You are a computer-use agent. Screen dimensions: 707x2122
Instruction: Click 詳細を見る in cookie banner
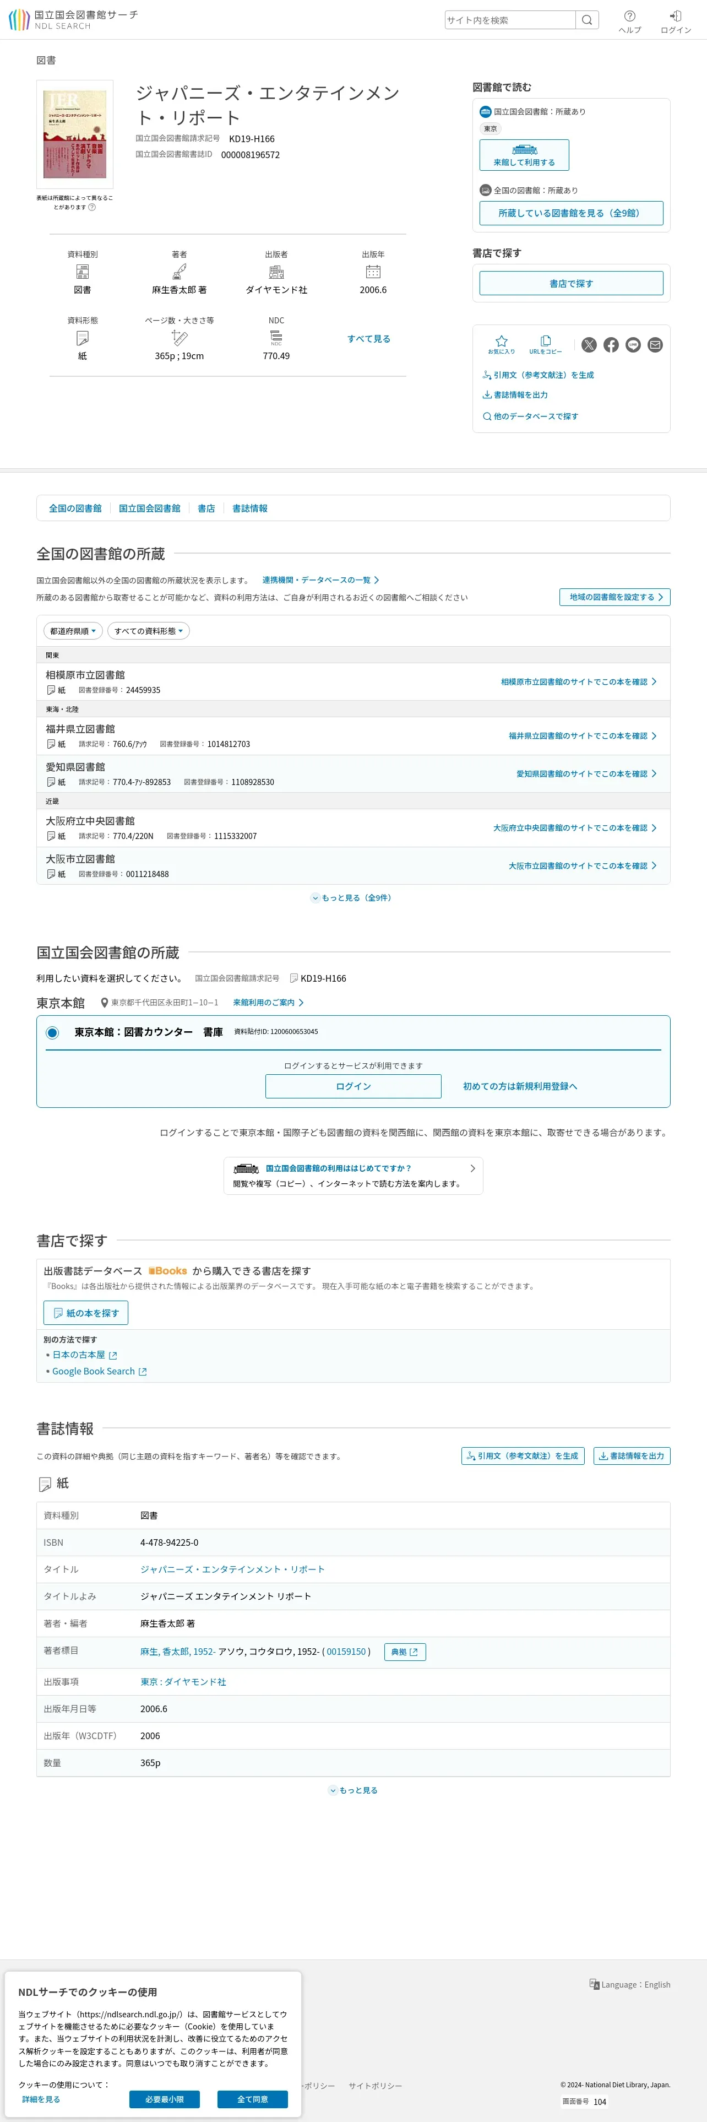[x=41, y=2099]
